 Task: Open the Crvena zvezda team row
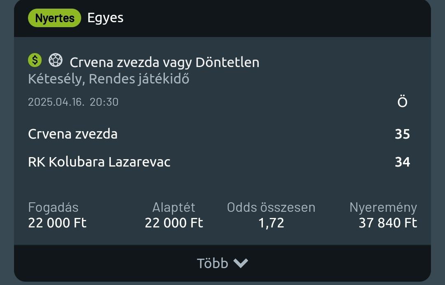pyautogui.click(x=73, y=134)
